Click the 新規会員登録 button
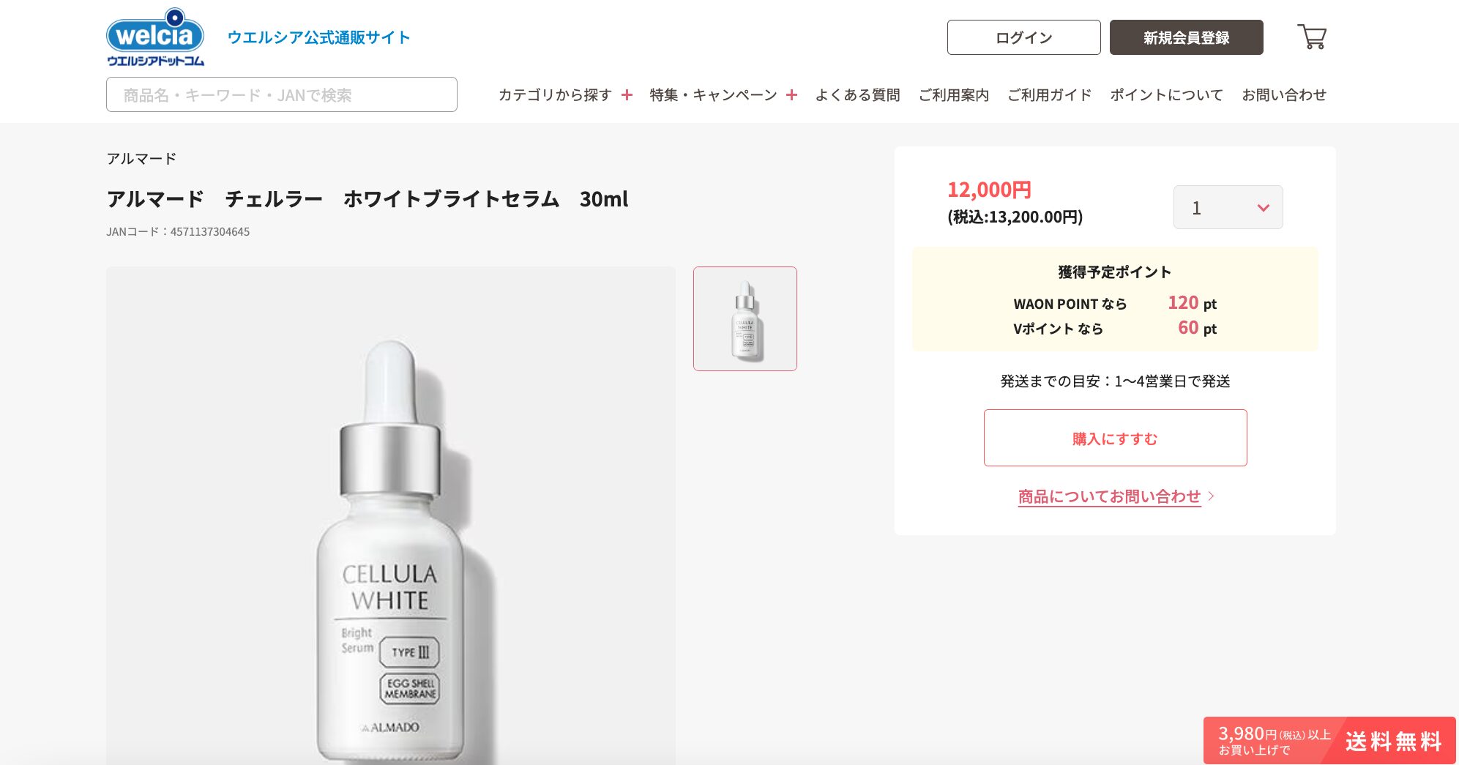Screen dimensions: 1459x765 click(x=1186, y=37)
